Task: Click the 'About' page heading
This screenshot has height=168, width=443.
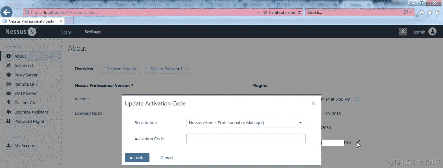Action: [x=77, y=48]
